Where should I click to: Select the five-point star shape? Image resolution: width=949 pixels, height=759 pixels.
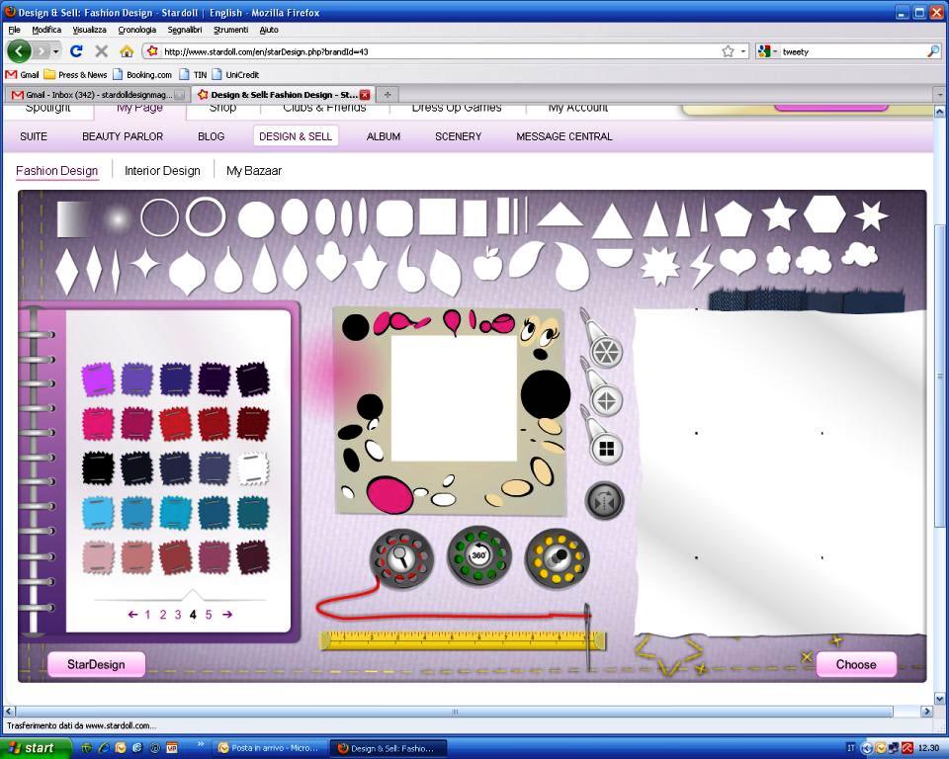[x=779, y=214]
